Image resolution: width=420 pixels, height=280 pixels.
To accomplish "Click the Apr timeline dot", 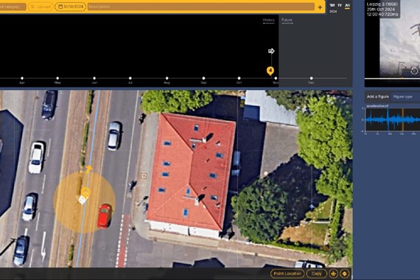I will point(22,78).
